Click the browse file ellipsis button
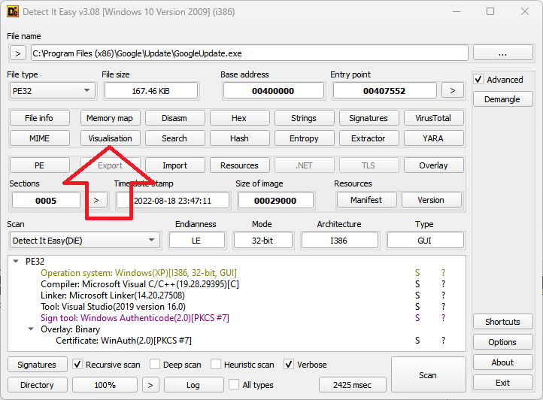 coord(502,53)
